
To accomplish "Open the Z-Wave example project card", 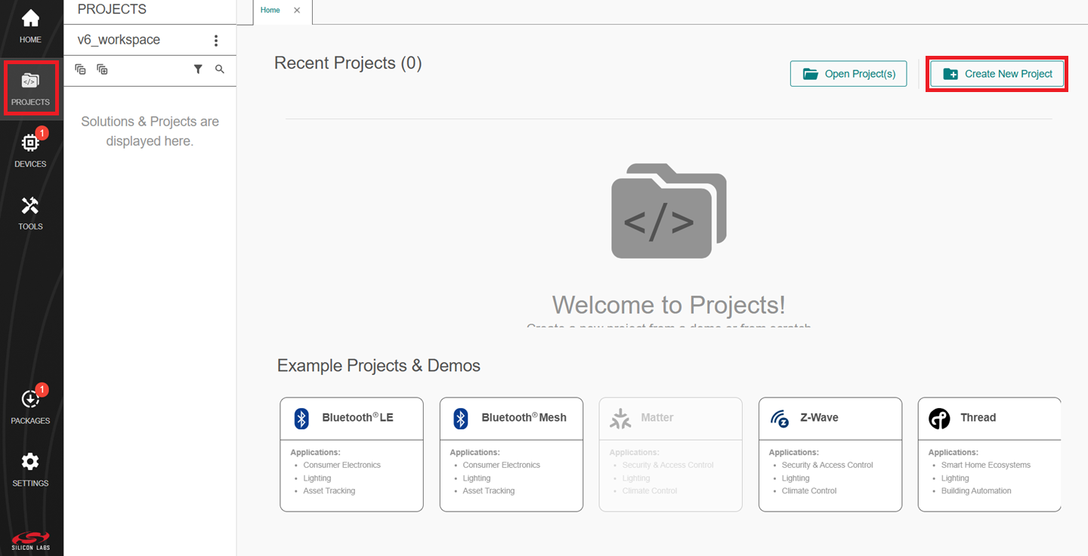I will 830,454.
